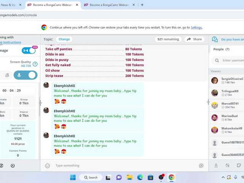
Task: Click the Guest364603535 placeholder avatar
Action: click(215, 155)
